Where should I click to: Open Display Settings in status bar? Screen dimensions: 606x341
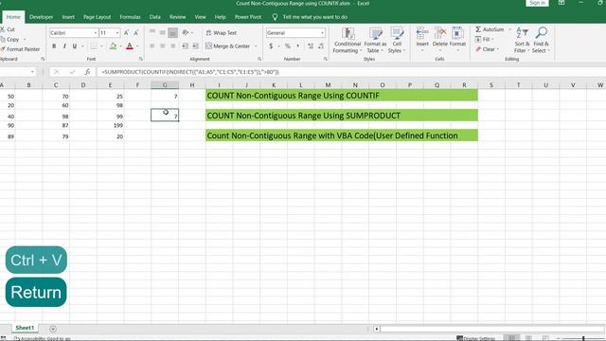[475, 338]
